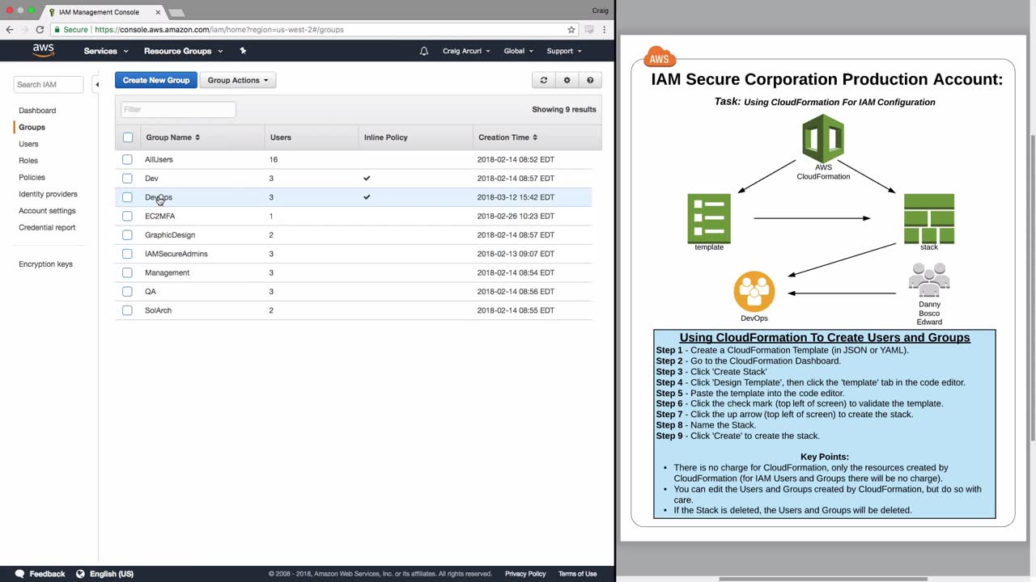This screenshot has height=582, width=1036.
Task: Check the EC2MFA row checkbox
Action: tap(127, 216)
